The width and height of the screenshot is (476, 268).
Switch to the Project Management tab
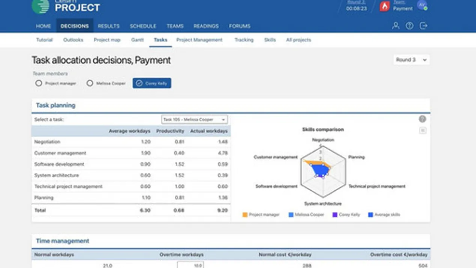[x=199, y=40]
